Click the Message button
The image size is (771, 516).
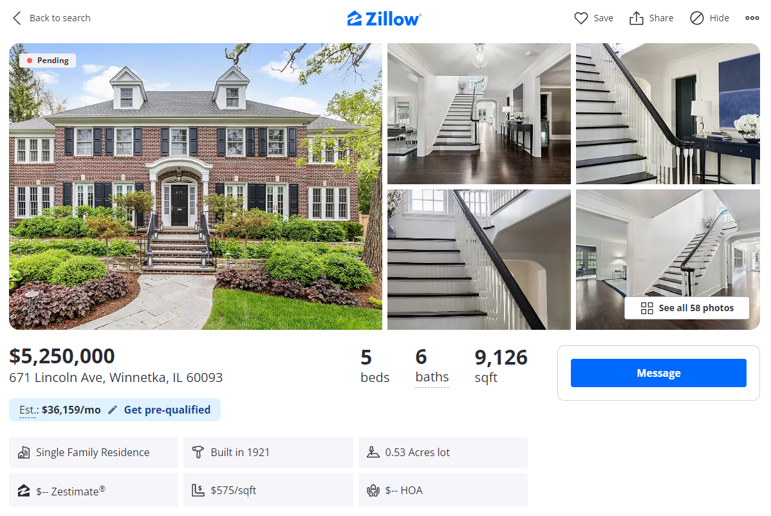pos(658,373)
